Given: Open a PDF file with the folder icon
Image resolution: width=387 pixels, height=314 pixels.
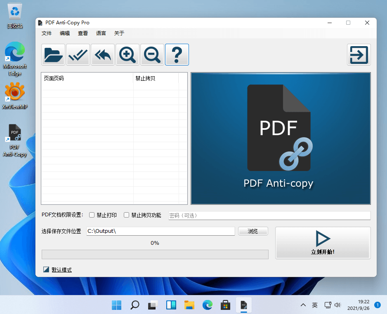Looking at the screenshot, I should click(x=53, y=54).
